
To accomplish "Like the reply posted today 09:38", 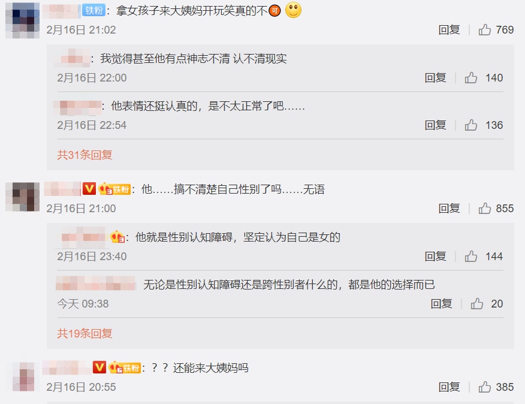I will click(x=477, y=303).
